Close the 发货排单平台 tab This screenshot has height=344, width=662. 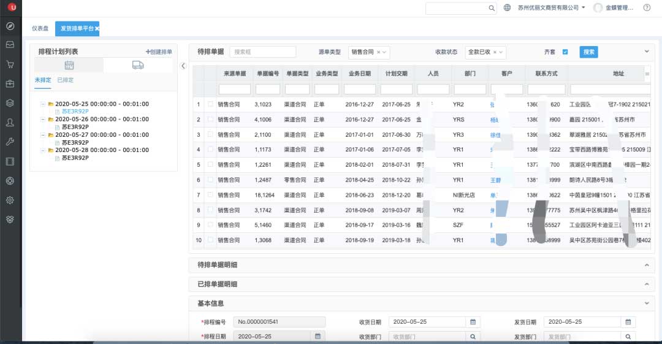97,29
